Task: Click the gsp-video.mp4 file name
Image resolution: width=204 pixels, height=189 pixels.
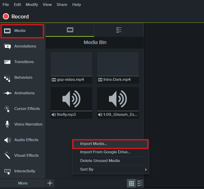Action: click(x=70, y=80)
